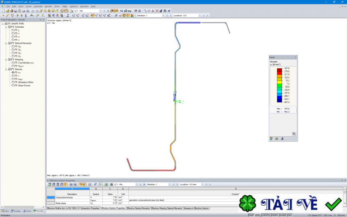
Task: Select the Qz statical moment radio button
Action: (13, 50)
